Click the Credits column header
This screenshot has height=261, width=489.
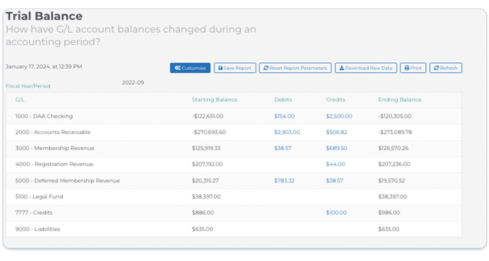point(336,100)
